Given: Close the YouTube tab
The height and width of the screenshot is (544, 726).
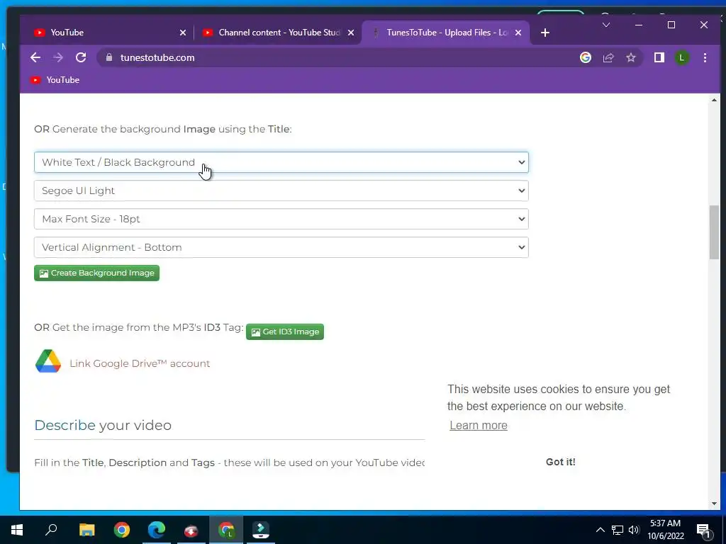Looking at the screenshot, I should [183, 33].
